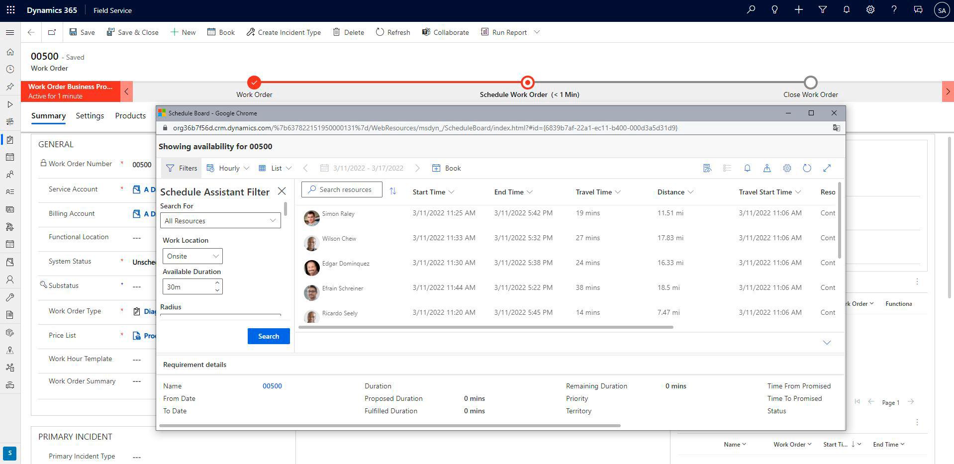Open record in new window icon
954x464 pixels.
coord(52,32)
